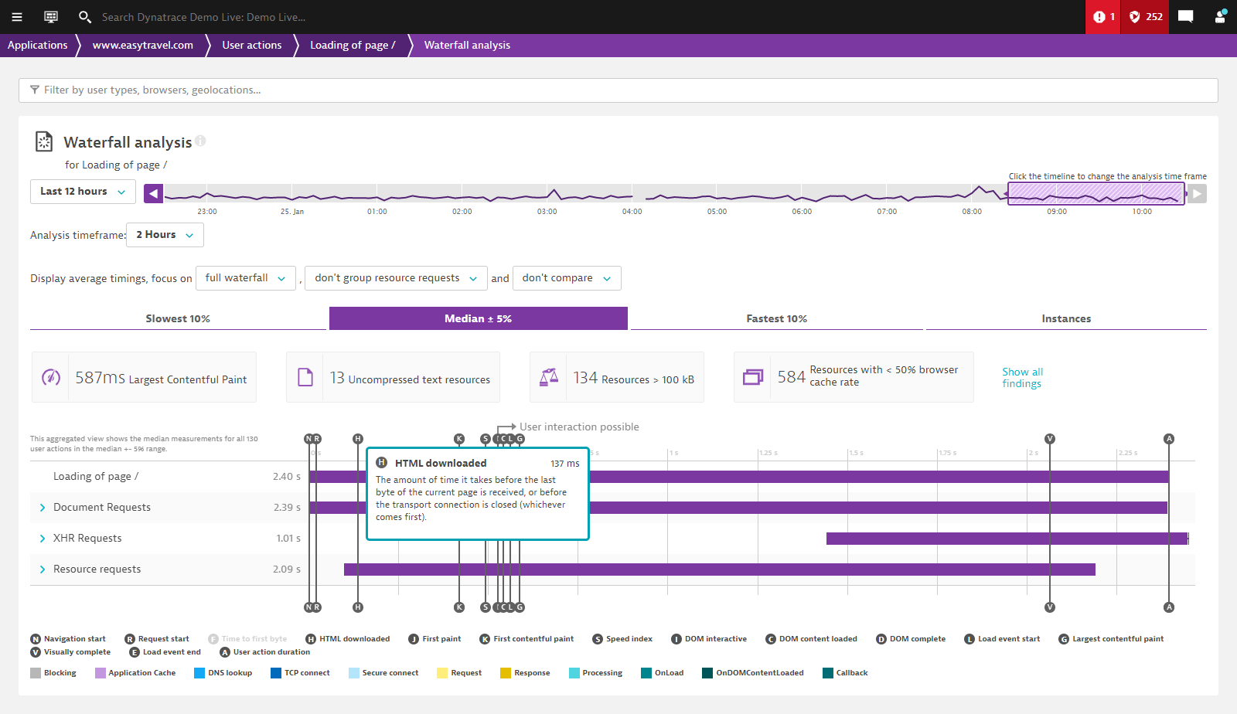Click the uncompressed text resources document icon
The width and height of the screenshot is (1237, 714).
[x=305, y=377]
